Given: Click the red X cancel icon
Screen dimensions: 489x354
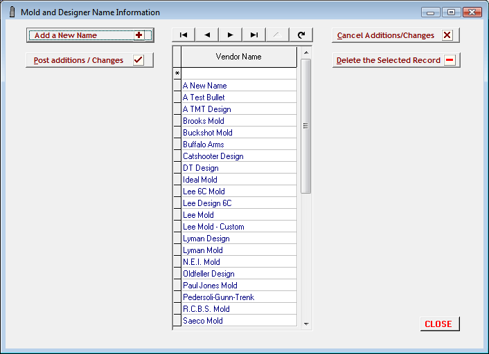Looking at the screenshot, I should (x=447, y=35).
